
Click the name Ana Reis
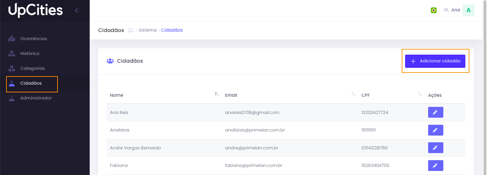click(x=119, y=112)
